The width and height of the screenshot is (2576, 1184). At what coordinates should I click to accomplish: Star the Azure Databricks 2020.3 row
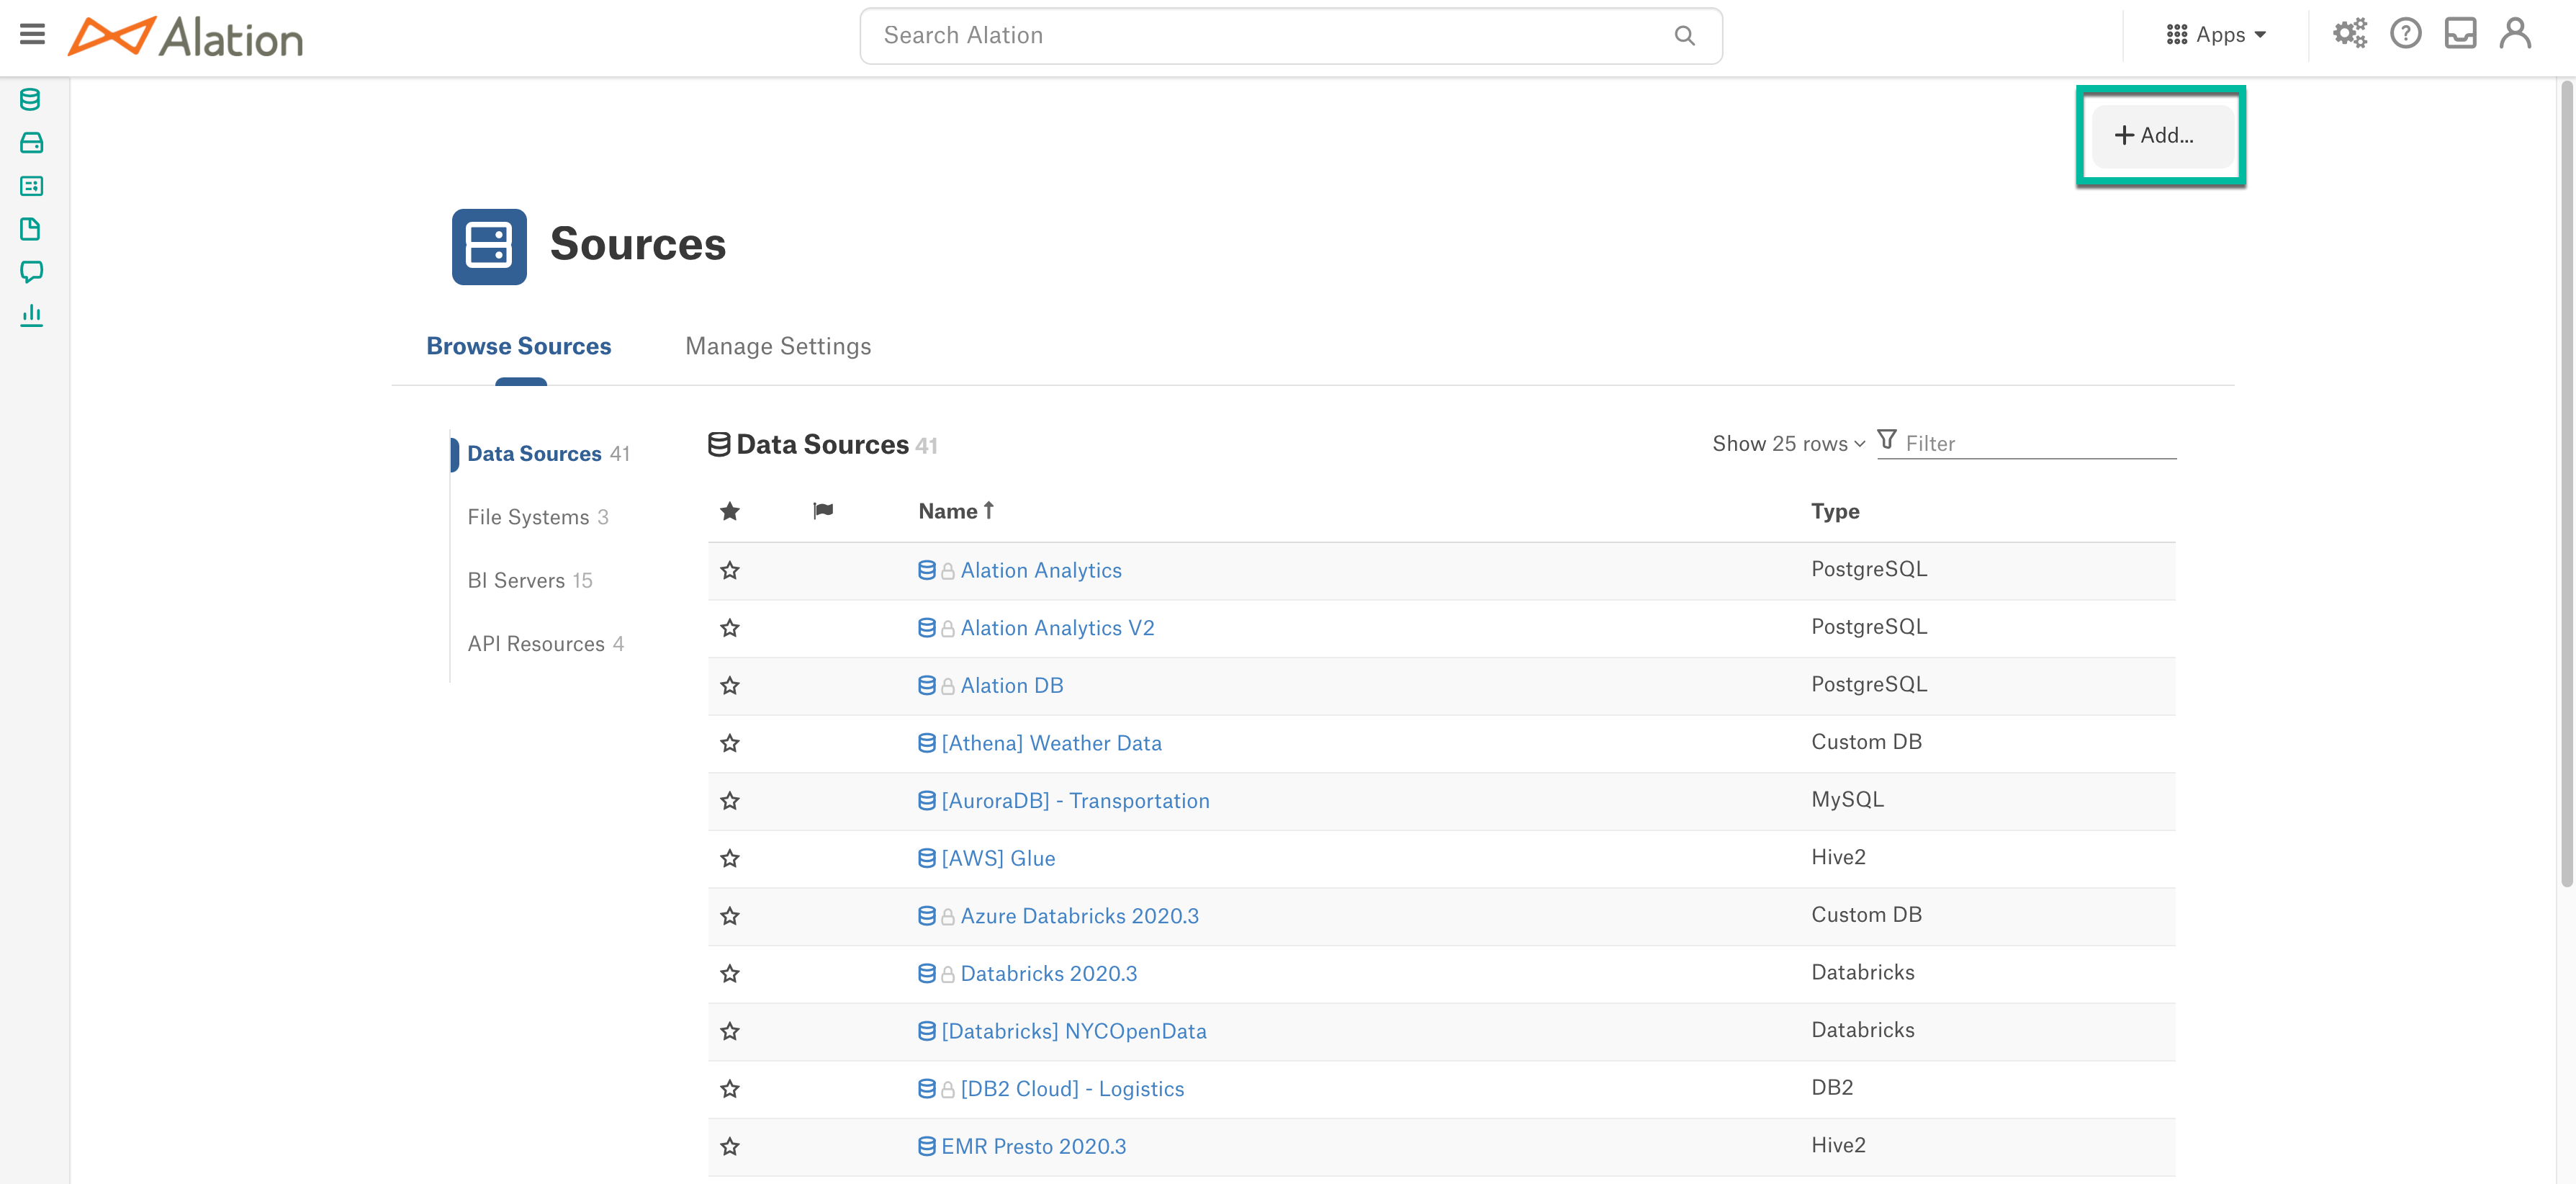coord(730,915)
